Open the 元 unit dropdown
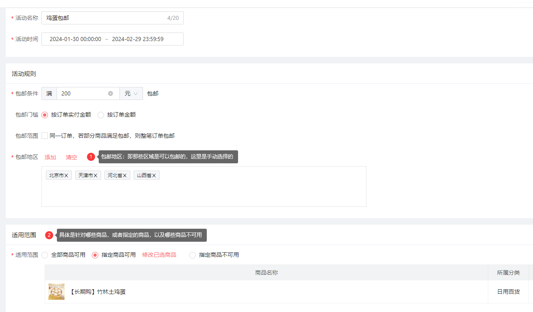533x312 pixels. point(131,93)
